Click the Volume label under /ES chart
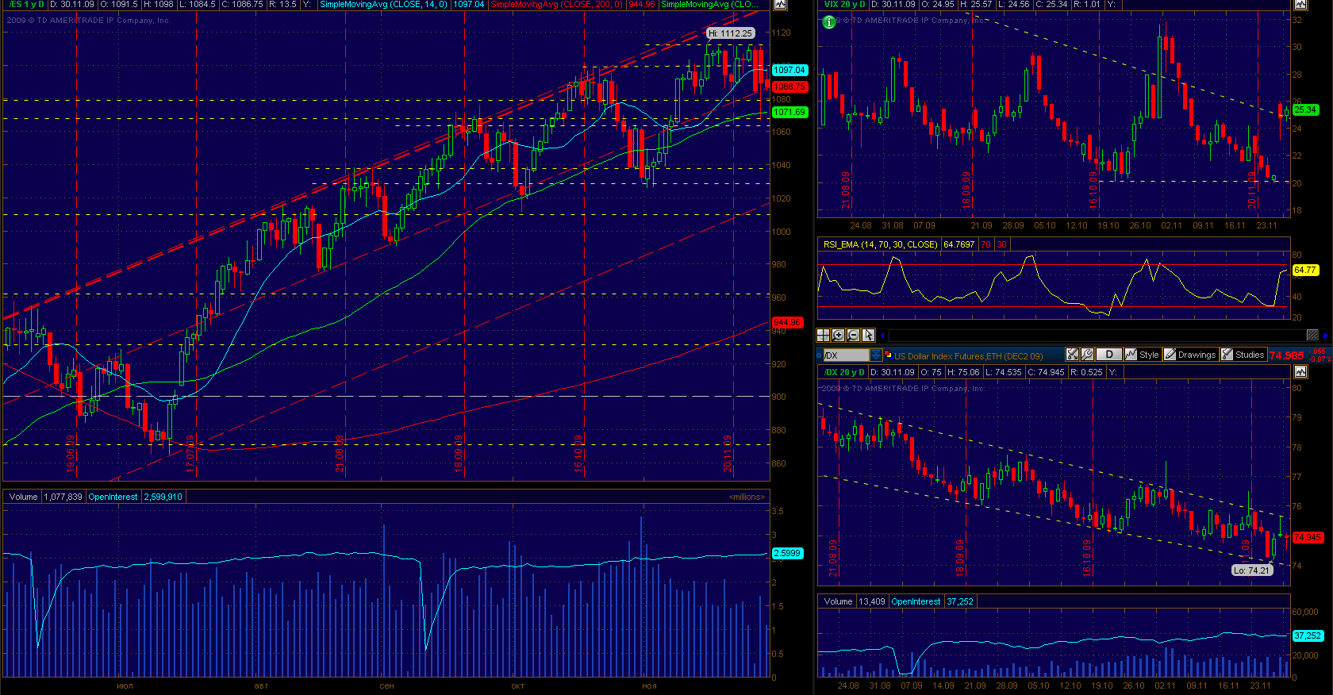Viewport: 1333px width, 695px height. [23, 497]
